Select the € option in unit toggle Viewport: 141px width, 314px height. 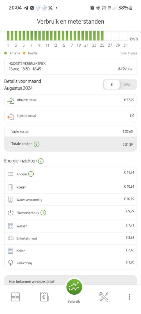click(x=112, y=85)
